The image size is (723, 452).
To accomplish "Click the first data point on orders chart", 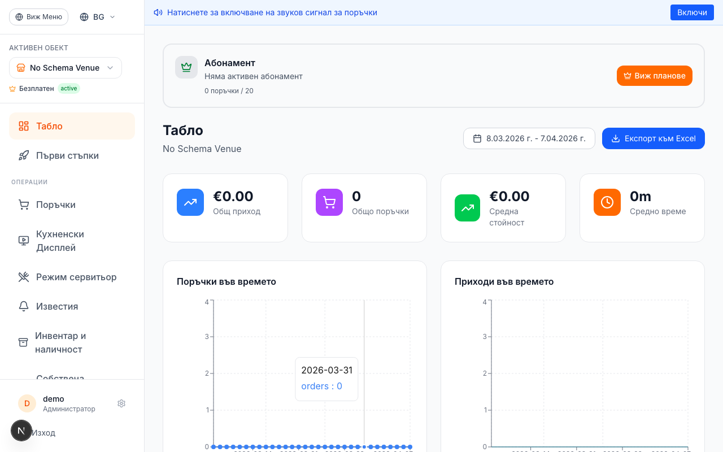I will [x=214, y=447].
